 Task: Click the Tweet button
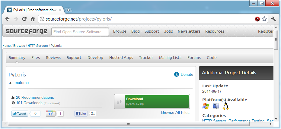click(20, 114)
